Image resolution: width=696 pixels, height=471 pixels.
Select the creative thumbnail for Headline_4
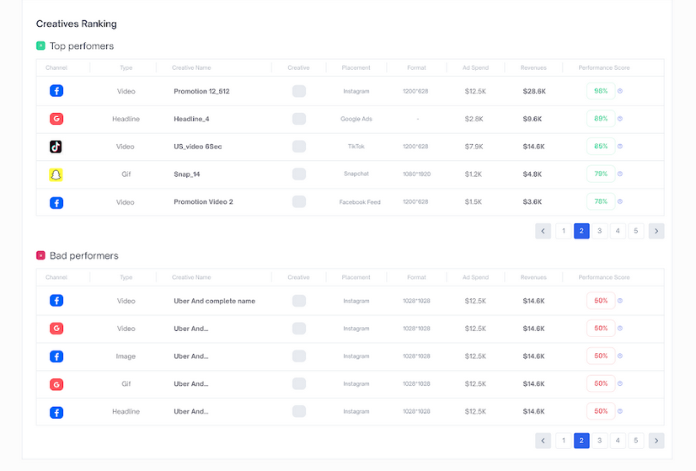click(x=299, y=119)
